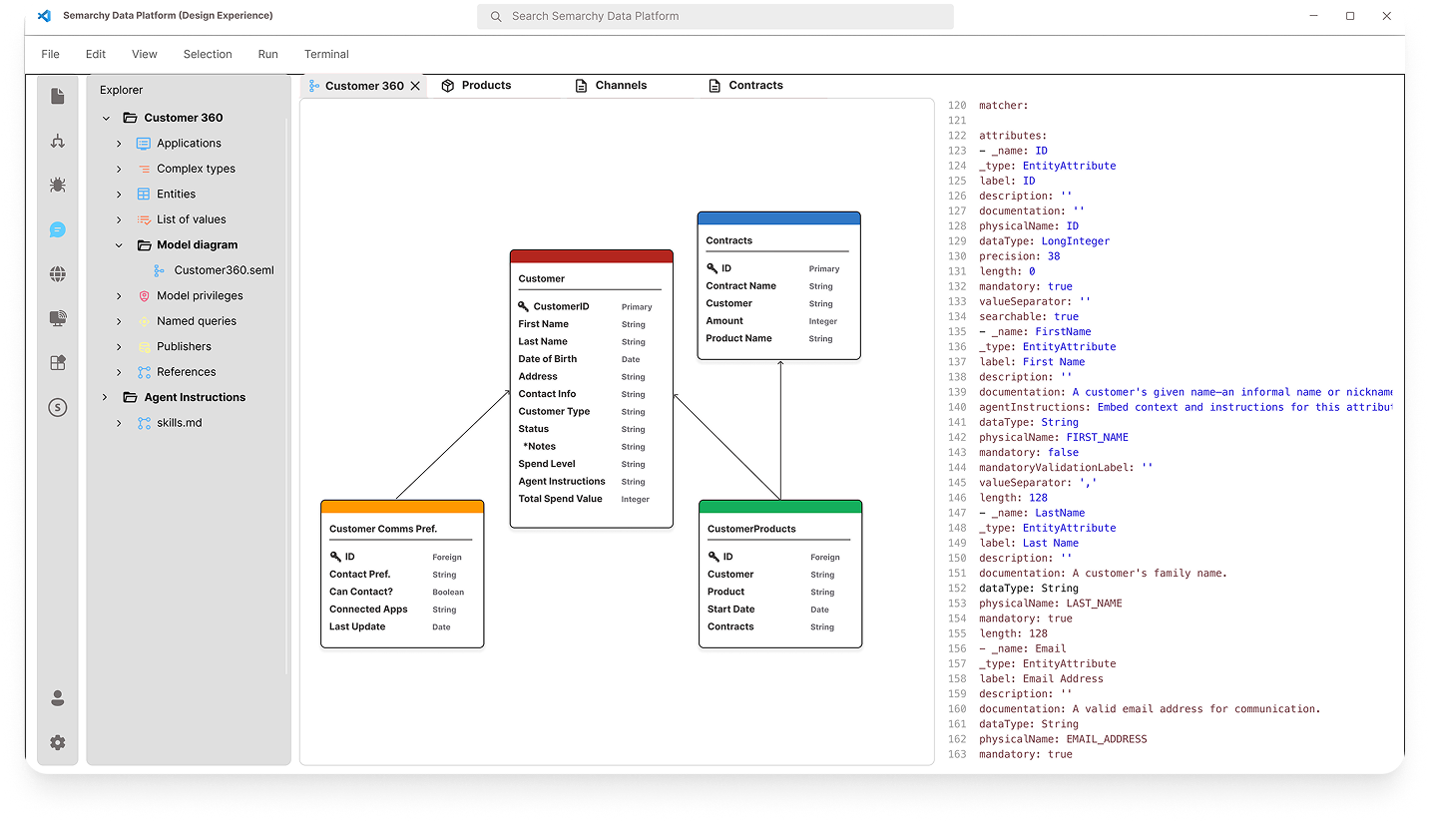The image size is (1429, 822).
Task: Expand the List of values node
Action: point(119,219)
